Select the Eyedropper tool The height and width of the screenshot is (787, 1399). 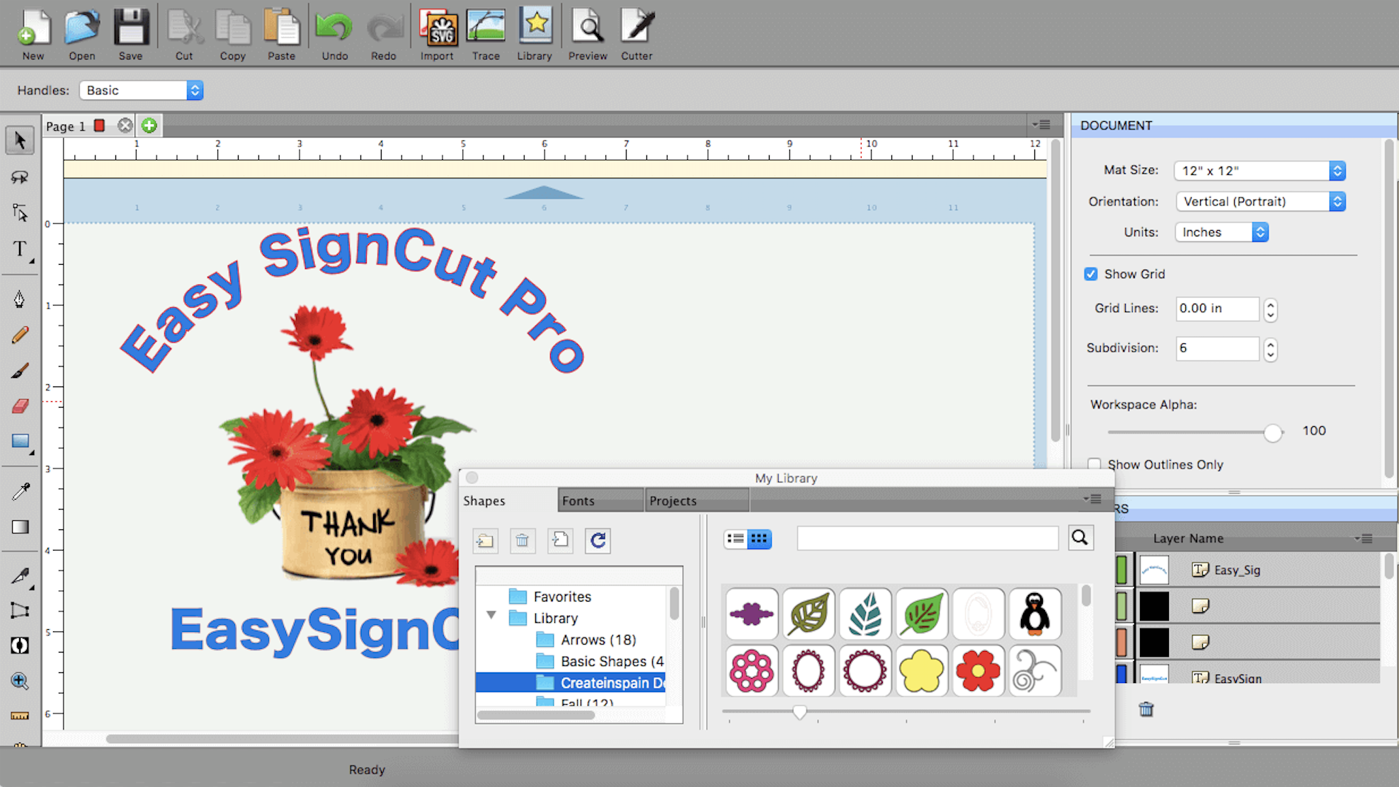[x=20, y=490]
